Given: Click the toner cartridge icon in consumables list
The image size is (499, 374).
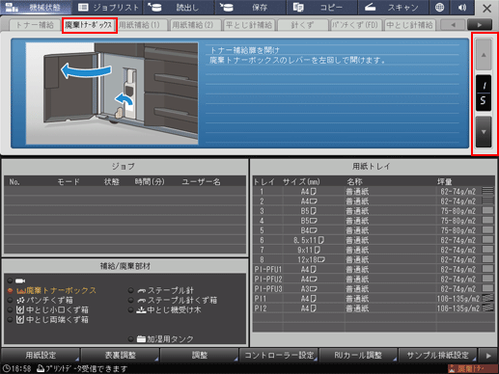Looking at the screenshot, I should pos(20,280).
